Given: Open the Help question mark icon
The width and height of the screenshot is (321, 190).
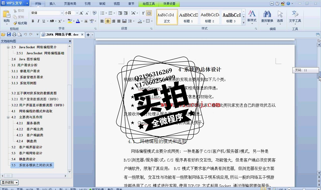Looking at the screenshot, I should point(288,3).
